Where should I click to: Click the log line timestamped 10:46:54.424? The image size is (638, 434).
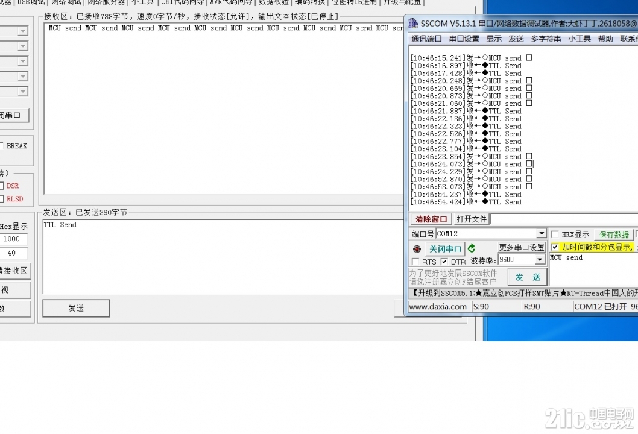[466, 202]
